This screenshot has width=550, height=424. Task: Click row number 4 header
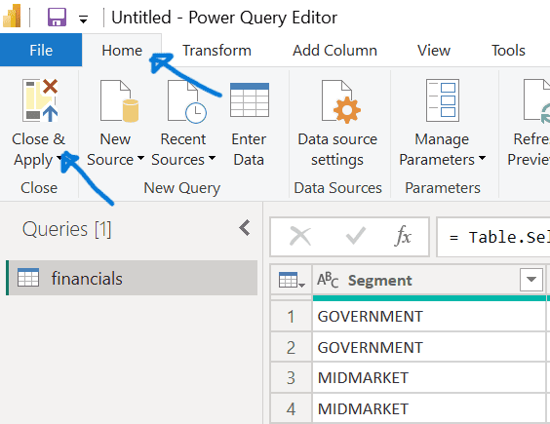292,408
